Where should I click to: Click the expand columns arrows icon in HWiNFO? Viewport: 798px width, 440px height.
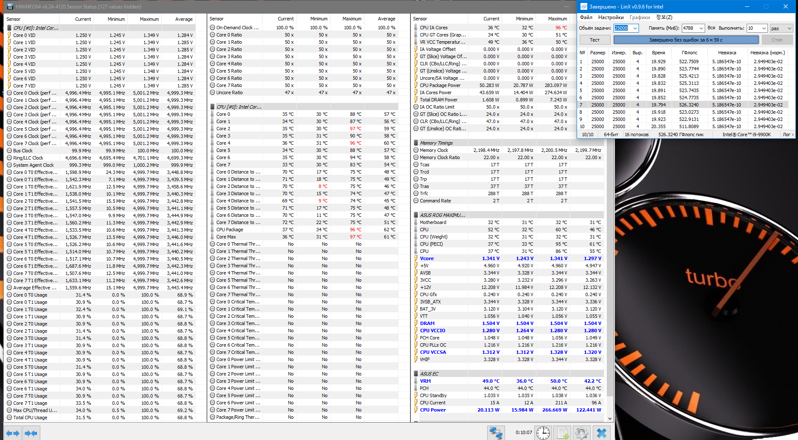12,433
